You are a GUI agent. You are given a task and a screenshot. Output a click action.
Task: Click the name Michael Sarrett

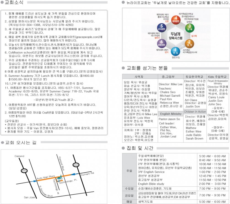[x=170, y=96]
